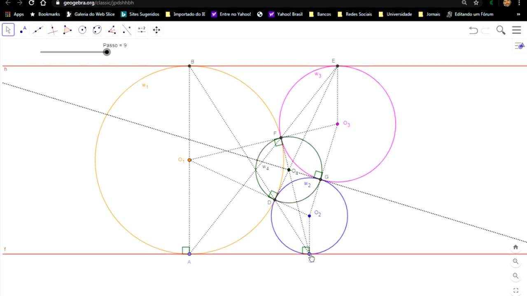Open the Sites Sugeridos bookmark
The height and width of the screenshot is (296, 527).
140,14
